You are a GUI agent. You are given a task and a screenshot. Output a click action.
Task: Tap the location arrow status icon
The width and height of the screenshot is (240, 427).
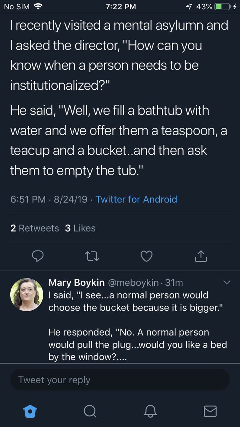(x=190, y=7)
